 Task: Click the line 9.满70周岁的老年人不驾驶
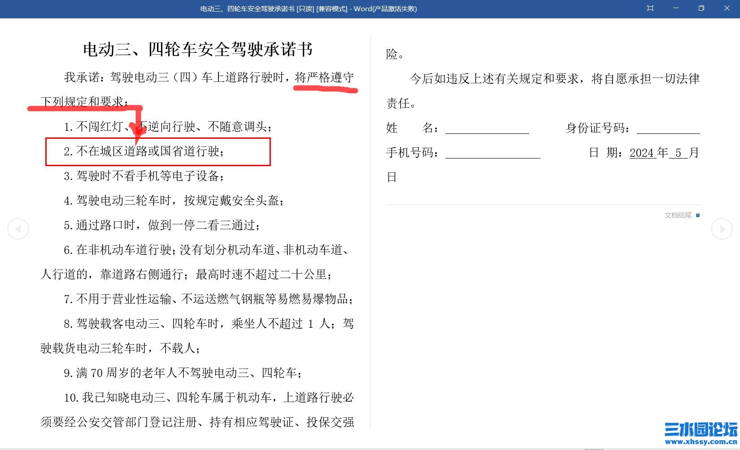pyautogui.click(x=183, y=373)
